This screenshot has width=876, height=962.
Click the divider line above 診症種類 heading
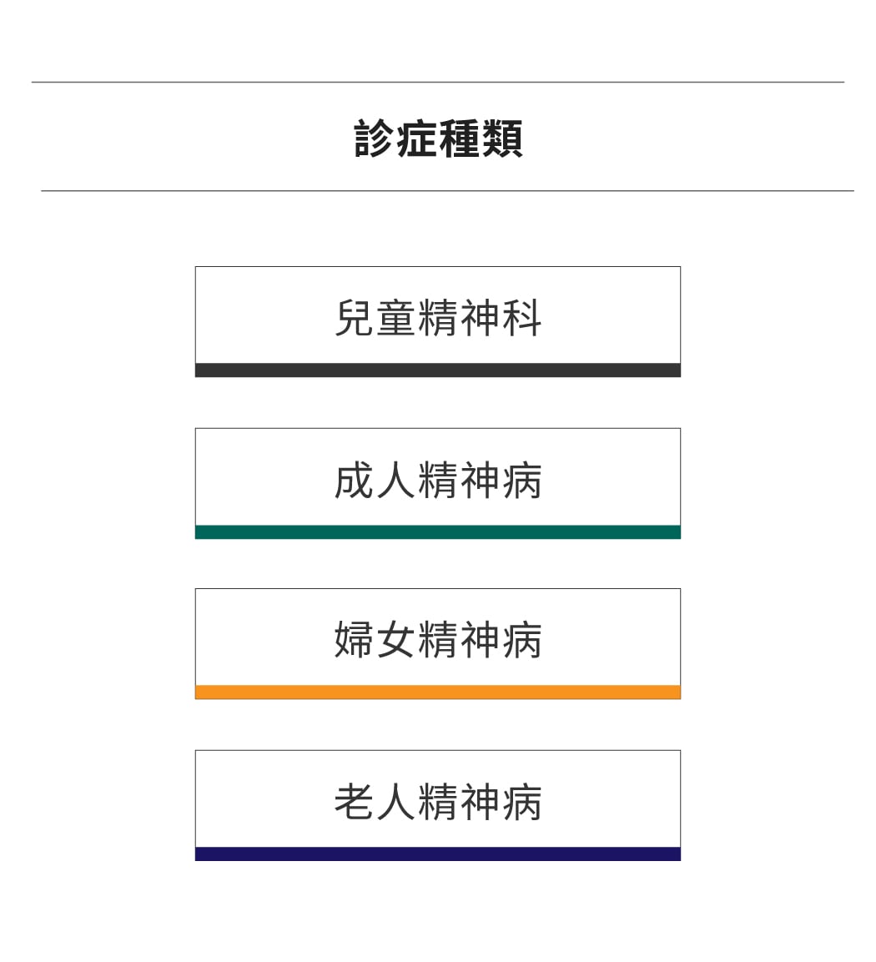[x=437, y=82]
